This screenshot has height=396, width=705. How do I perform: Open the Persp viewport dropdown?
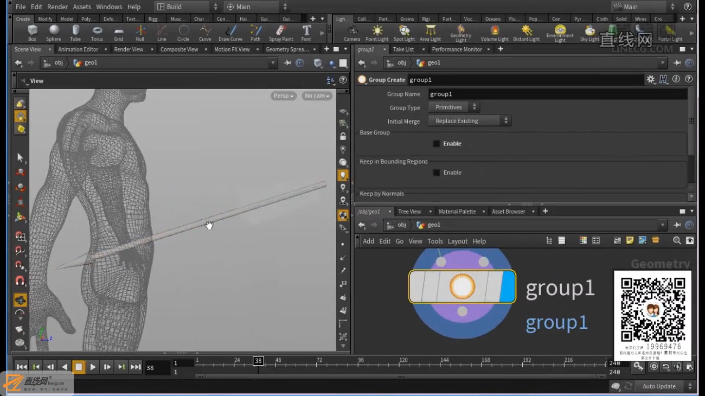click(x=284, y=96)
